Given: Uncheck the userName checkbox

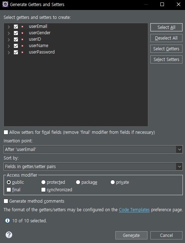Looking at the screenshot, I should 16,46.
